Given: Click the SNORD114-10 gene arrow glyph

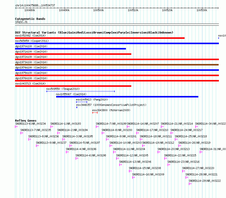Looking at the screenshot, I should click(x=111, y=146).
